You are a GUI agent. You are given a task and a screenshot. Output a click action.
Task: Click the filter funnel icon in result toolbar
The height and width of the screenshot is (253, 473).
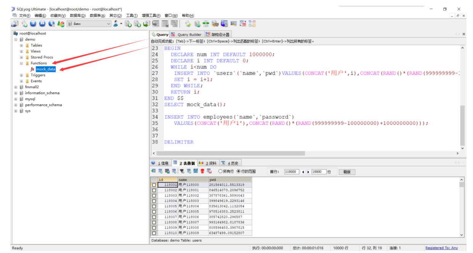[x=182, y=171]
